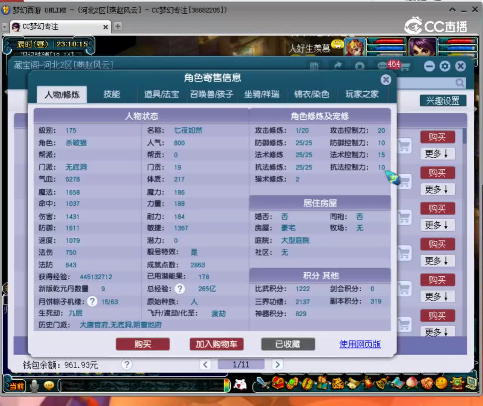Open a new tab with the plus button
483x406 pixels.
tap(118, 26)
